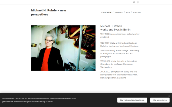172x107 pixels.
Task: Click 'Nur notwendige akzeptieren' button
Action: (x=132, y=100)
